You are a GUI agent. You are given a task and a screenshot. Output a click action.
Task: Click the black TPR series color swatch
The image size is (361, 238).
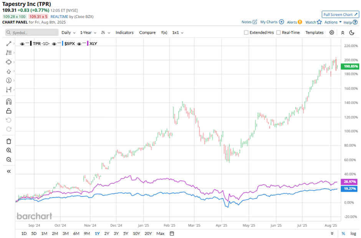pyautogui.click(x=31, y=43)
